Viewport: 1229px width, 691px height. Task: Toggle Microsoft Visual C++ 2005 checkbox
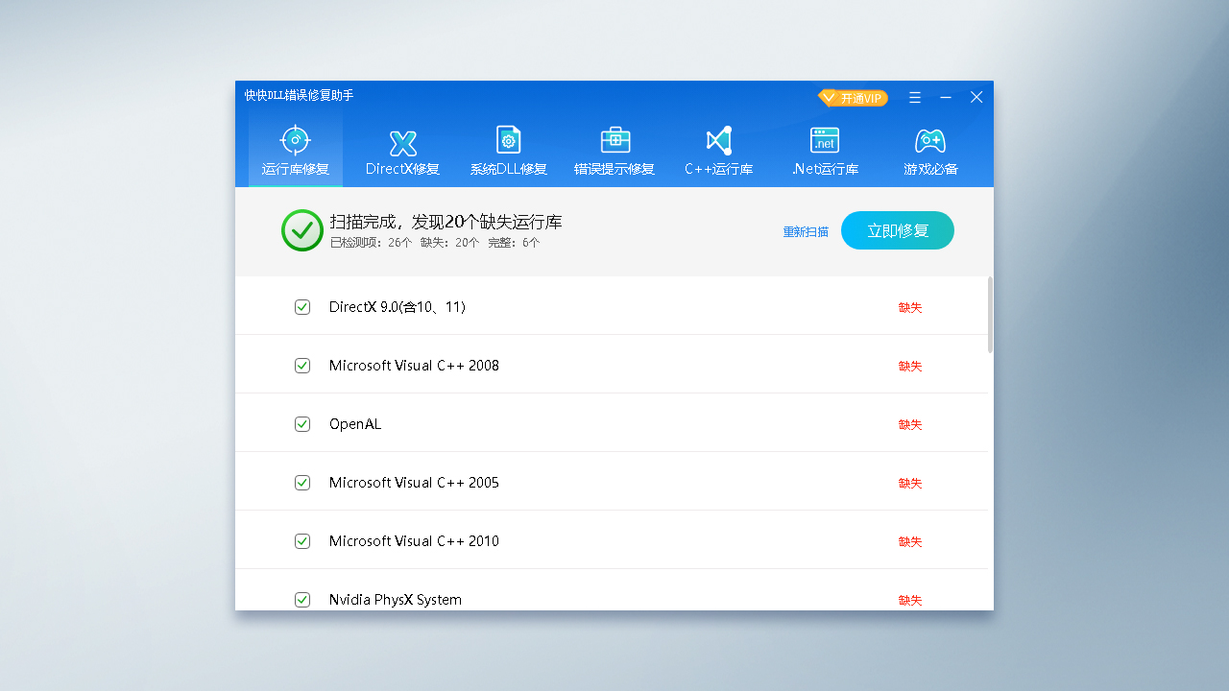tap(302, 482)
